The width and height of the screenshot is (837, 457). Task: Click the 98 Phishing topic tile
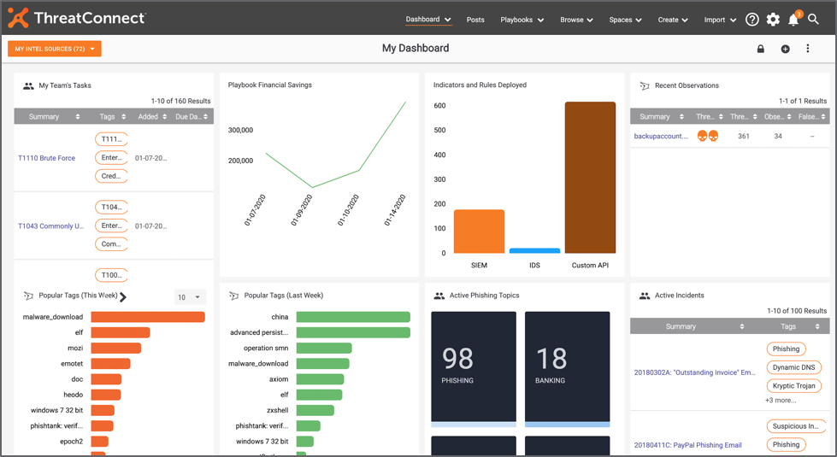coord(474,369)
